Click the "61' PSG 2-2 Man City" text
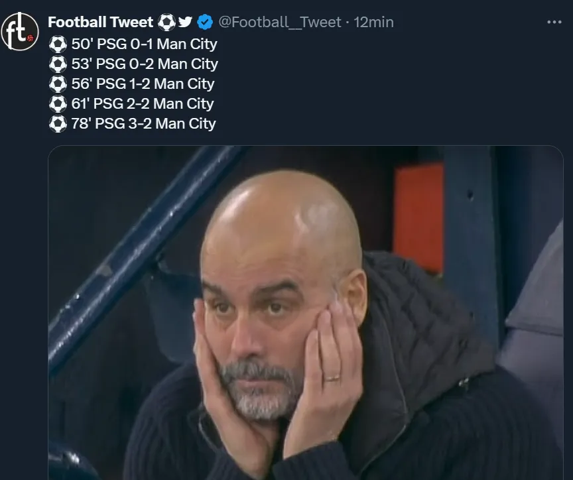 coord(143,104)
